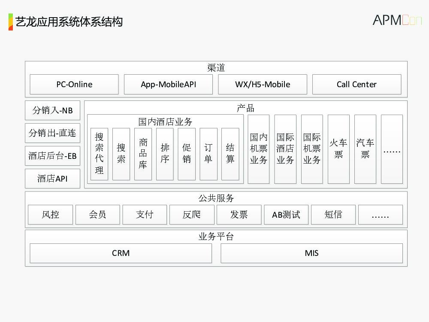429x322 pixels.
Task: Click the 酒店后台-EB box
Action: pos(52,156)
